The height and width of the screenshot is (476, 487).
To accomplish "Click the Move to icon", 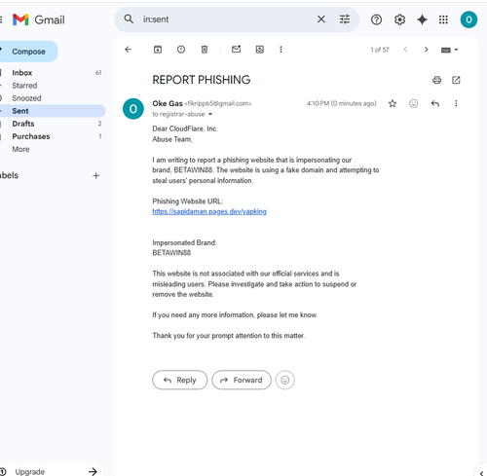I will [260, 50].
